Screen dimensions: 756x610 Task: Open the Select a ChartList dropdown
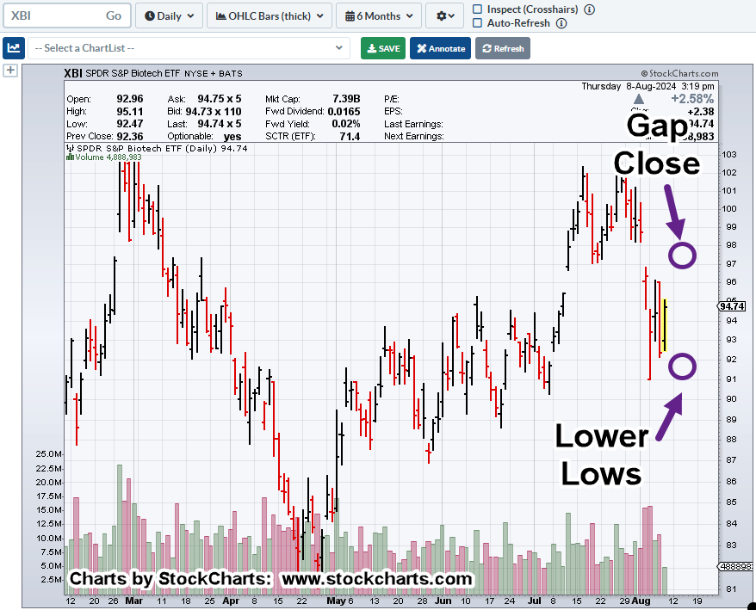(x=189, y=48)
